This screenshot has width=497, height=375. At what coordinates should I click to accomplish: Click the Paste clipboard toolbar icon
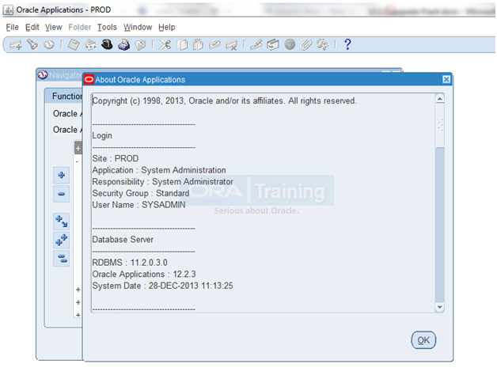tap(198, 44)
